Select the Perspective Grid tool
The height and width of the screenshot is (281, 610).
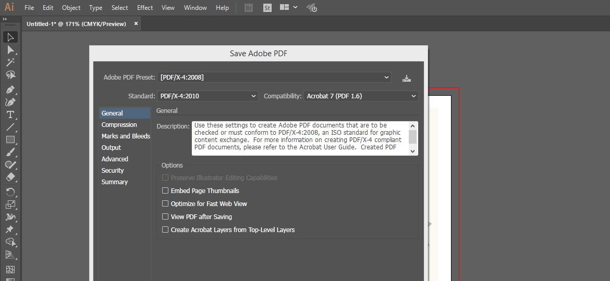pos(10,254)
